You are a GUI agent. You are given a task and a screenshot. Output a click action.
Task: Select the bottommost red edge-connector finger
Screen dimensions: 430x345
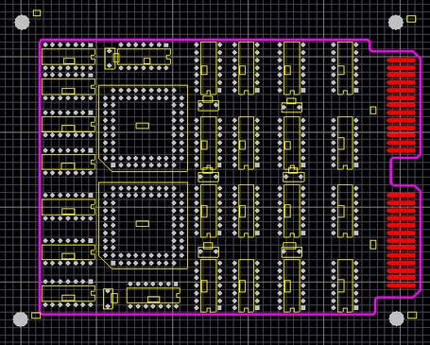point(402,285)
